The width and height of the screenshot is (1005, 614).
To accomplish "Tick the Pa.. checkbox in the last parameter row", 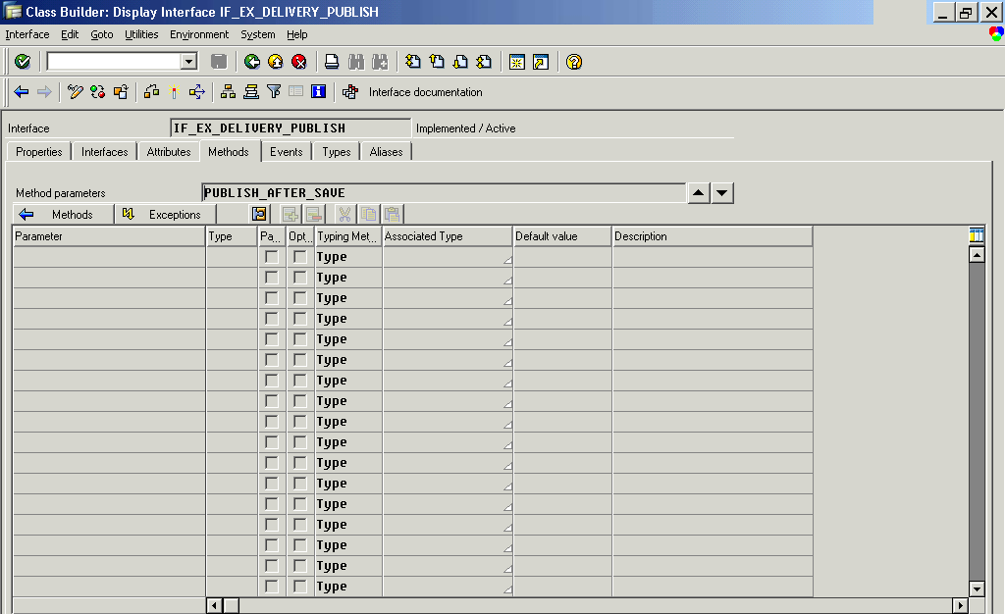I will 272,586.
